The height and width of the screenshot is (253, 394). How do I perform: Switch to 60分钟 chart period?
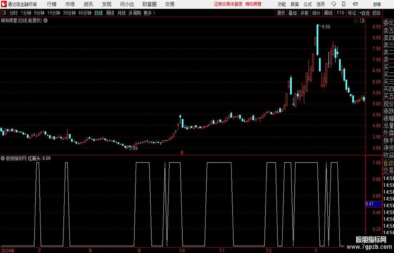pyautogui.click(x=85, y=13)
